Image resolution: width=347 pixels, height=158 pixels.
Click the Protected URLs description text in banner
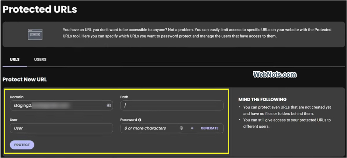coord(197,33)
